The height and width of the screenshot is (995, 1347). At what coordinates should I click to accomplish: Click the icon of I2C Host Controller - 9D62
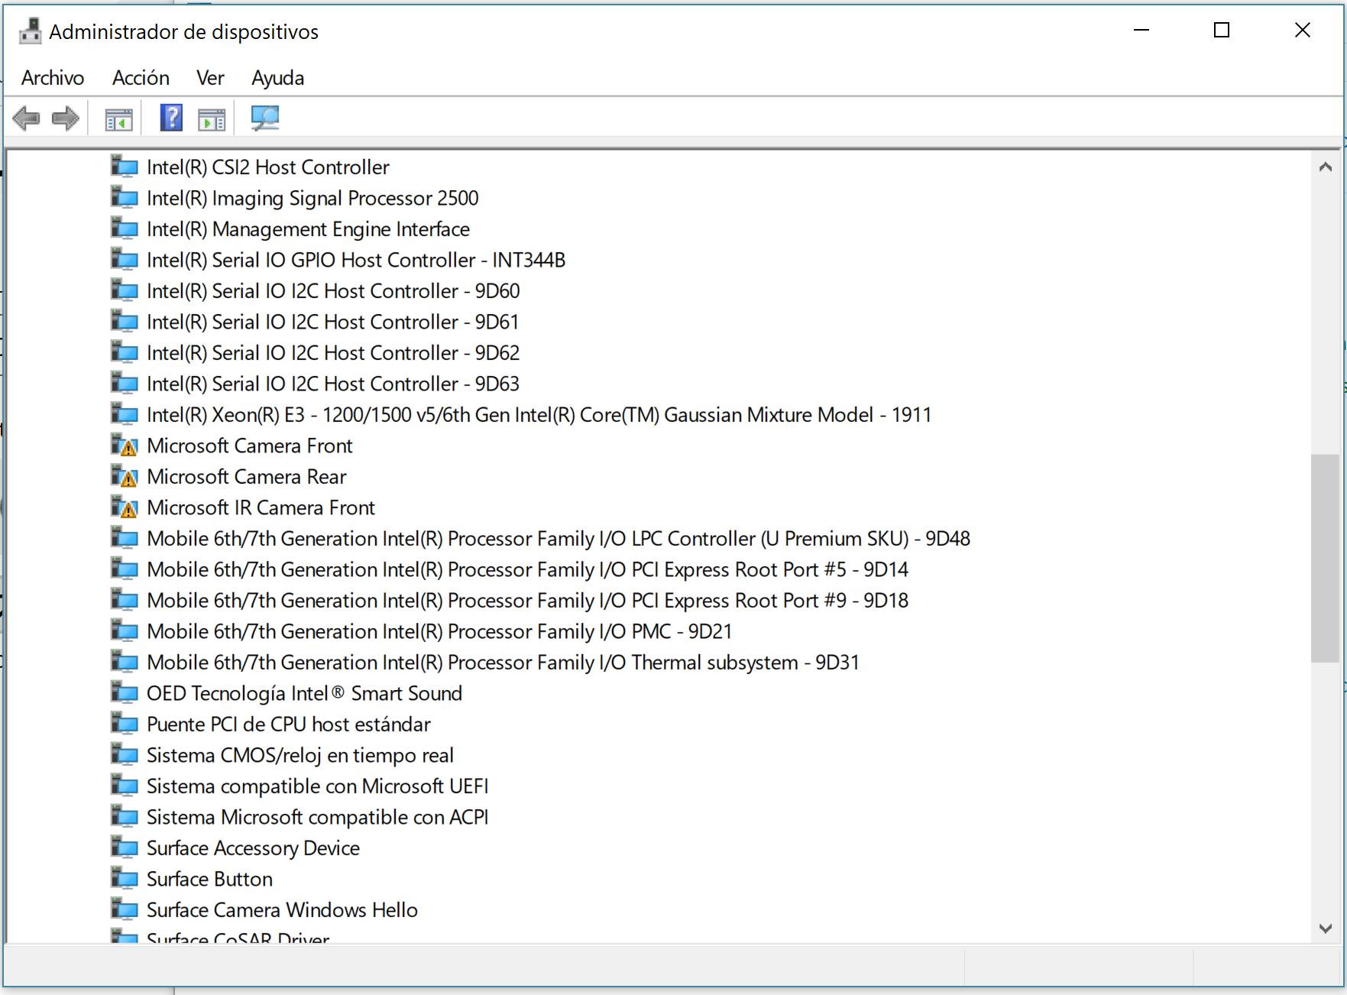(125, 352)
